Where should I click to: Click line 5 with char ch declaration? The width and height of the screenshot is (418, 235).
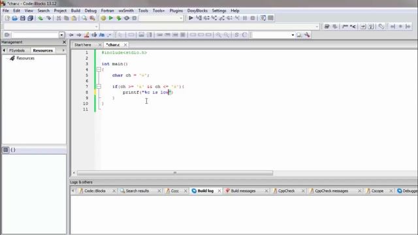131,76
